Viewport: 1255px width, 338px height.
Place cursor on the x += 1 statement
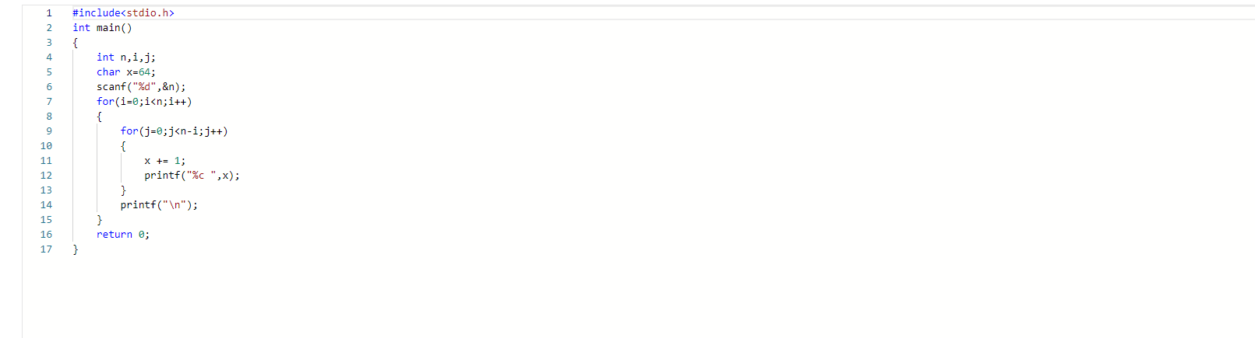click(x=164, y=161)
